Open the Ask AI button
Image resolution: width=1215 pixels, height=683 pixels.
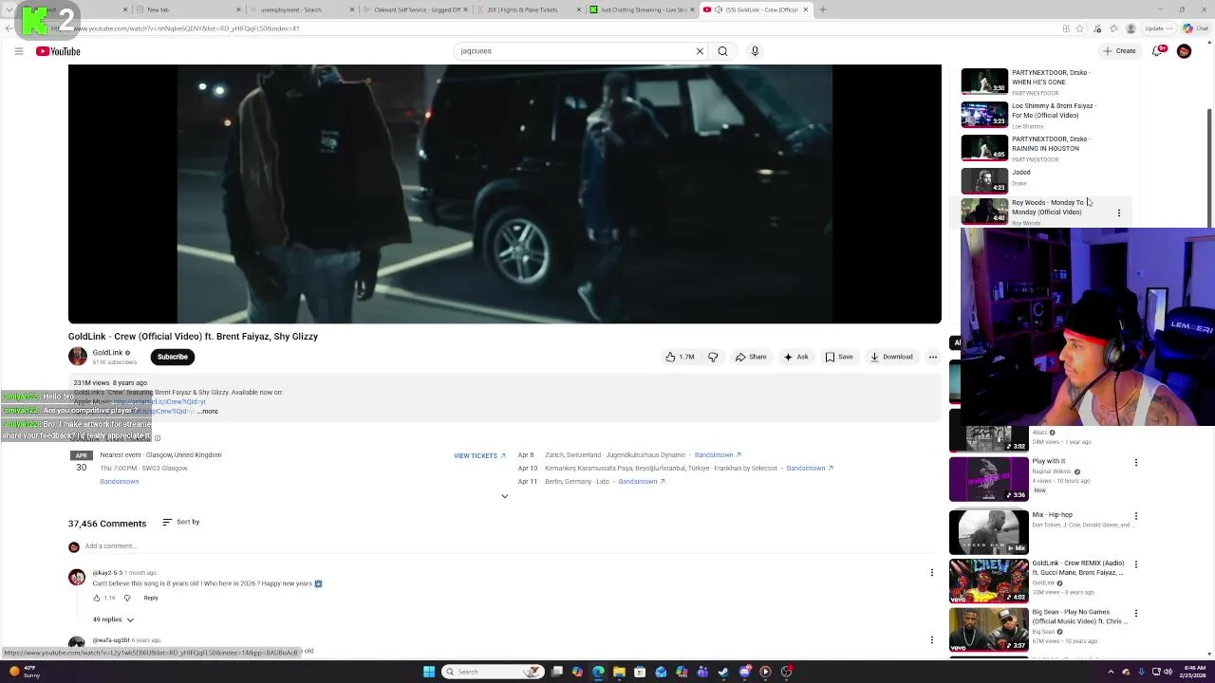click(x=795, y=357)
